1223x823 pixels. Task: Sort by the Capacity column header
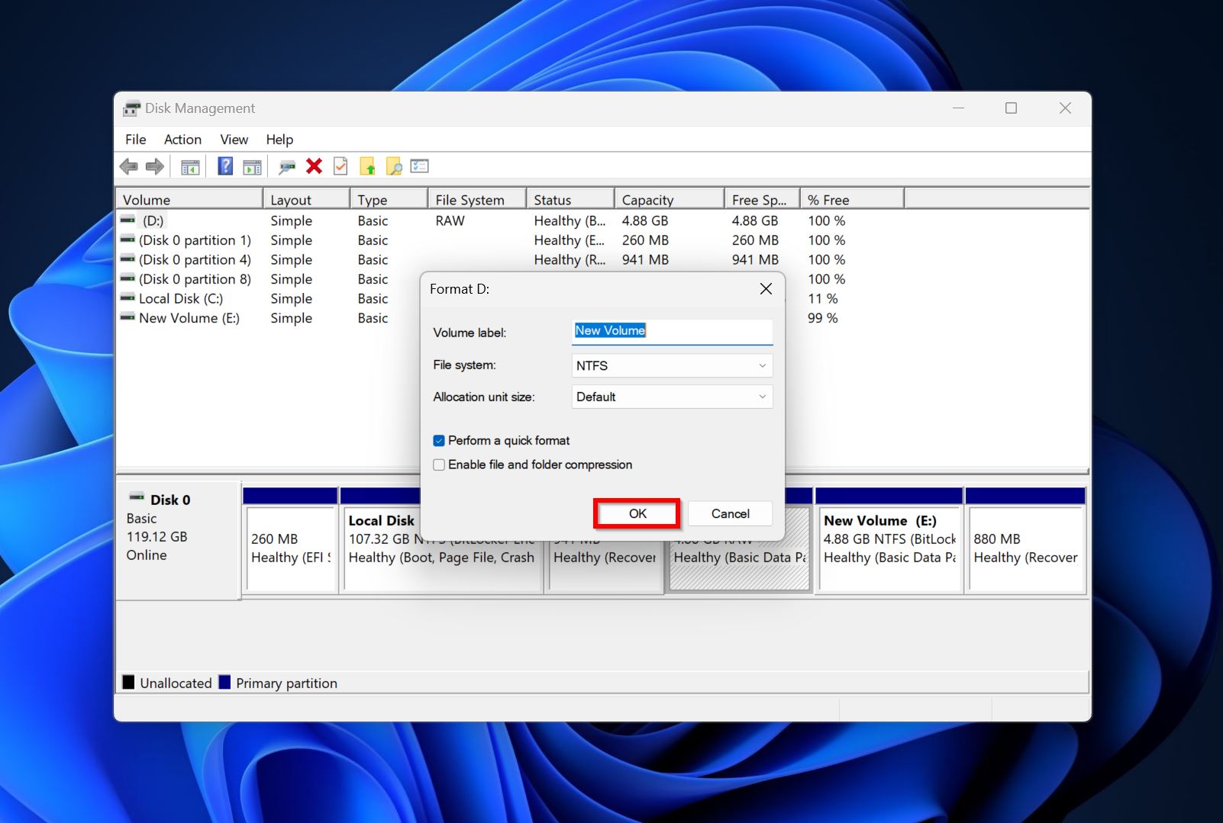670,200
